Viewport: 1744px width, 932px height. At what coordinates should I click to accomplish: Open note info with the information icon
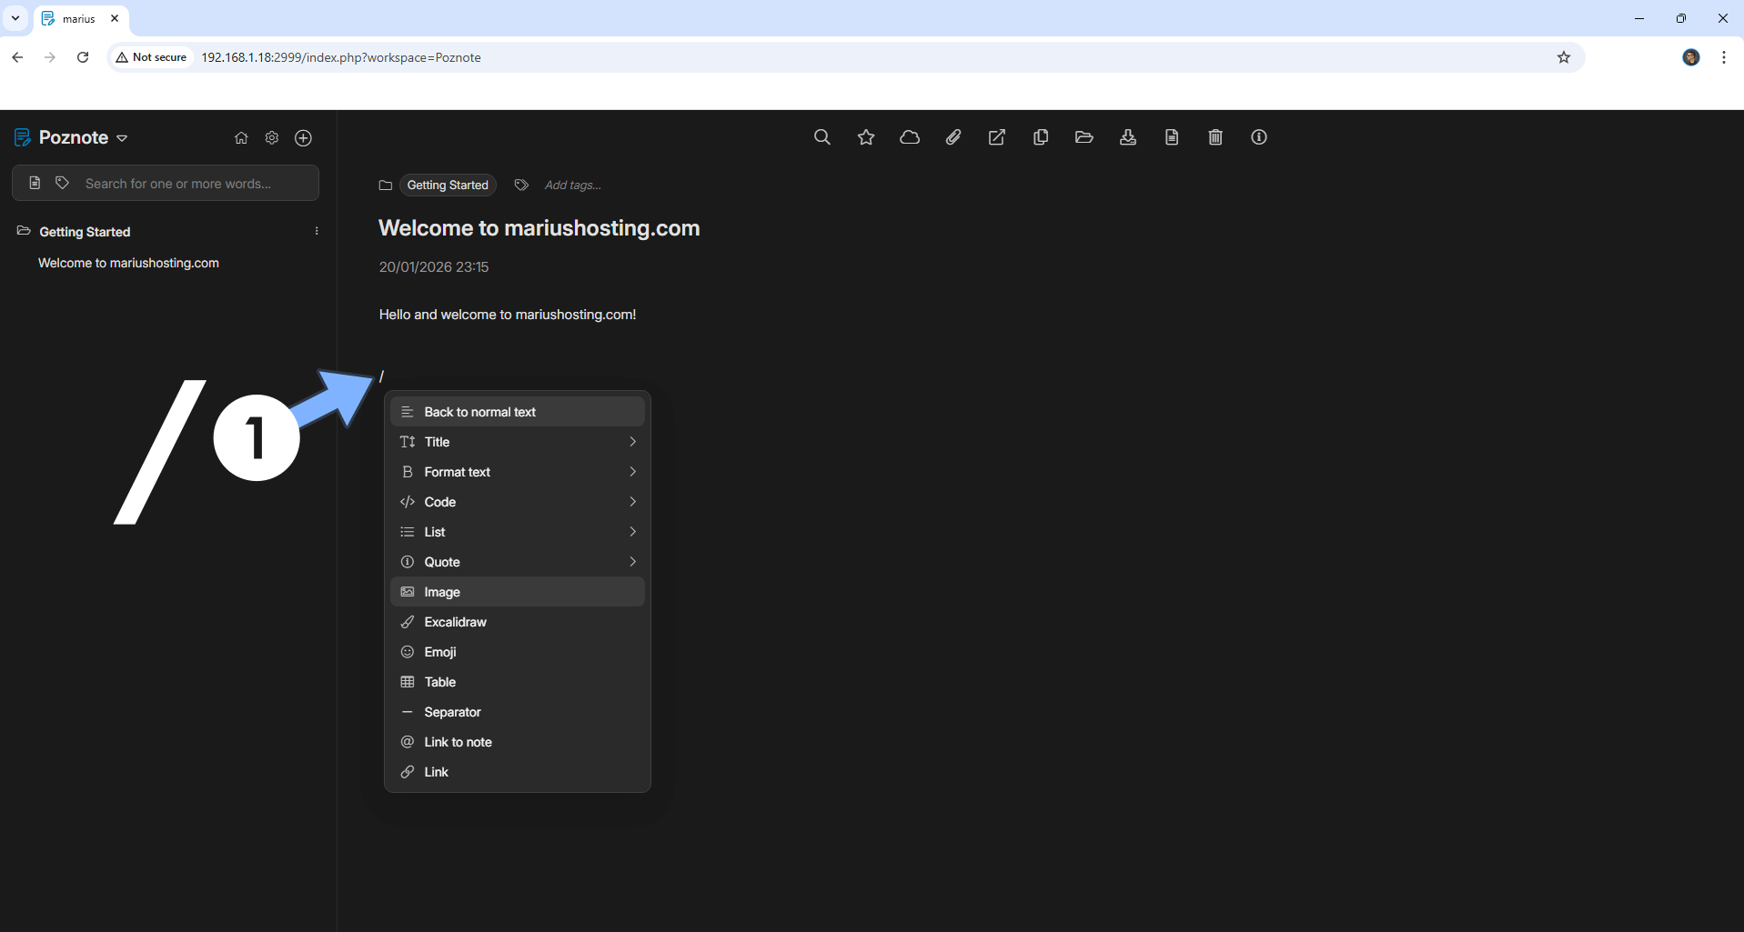1258,137
